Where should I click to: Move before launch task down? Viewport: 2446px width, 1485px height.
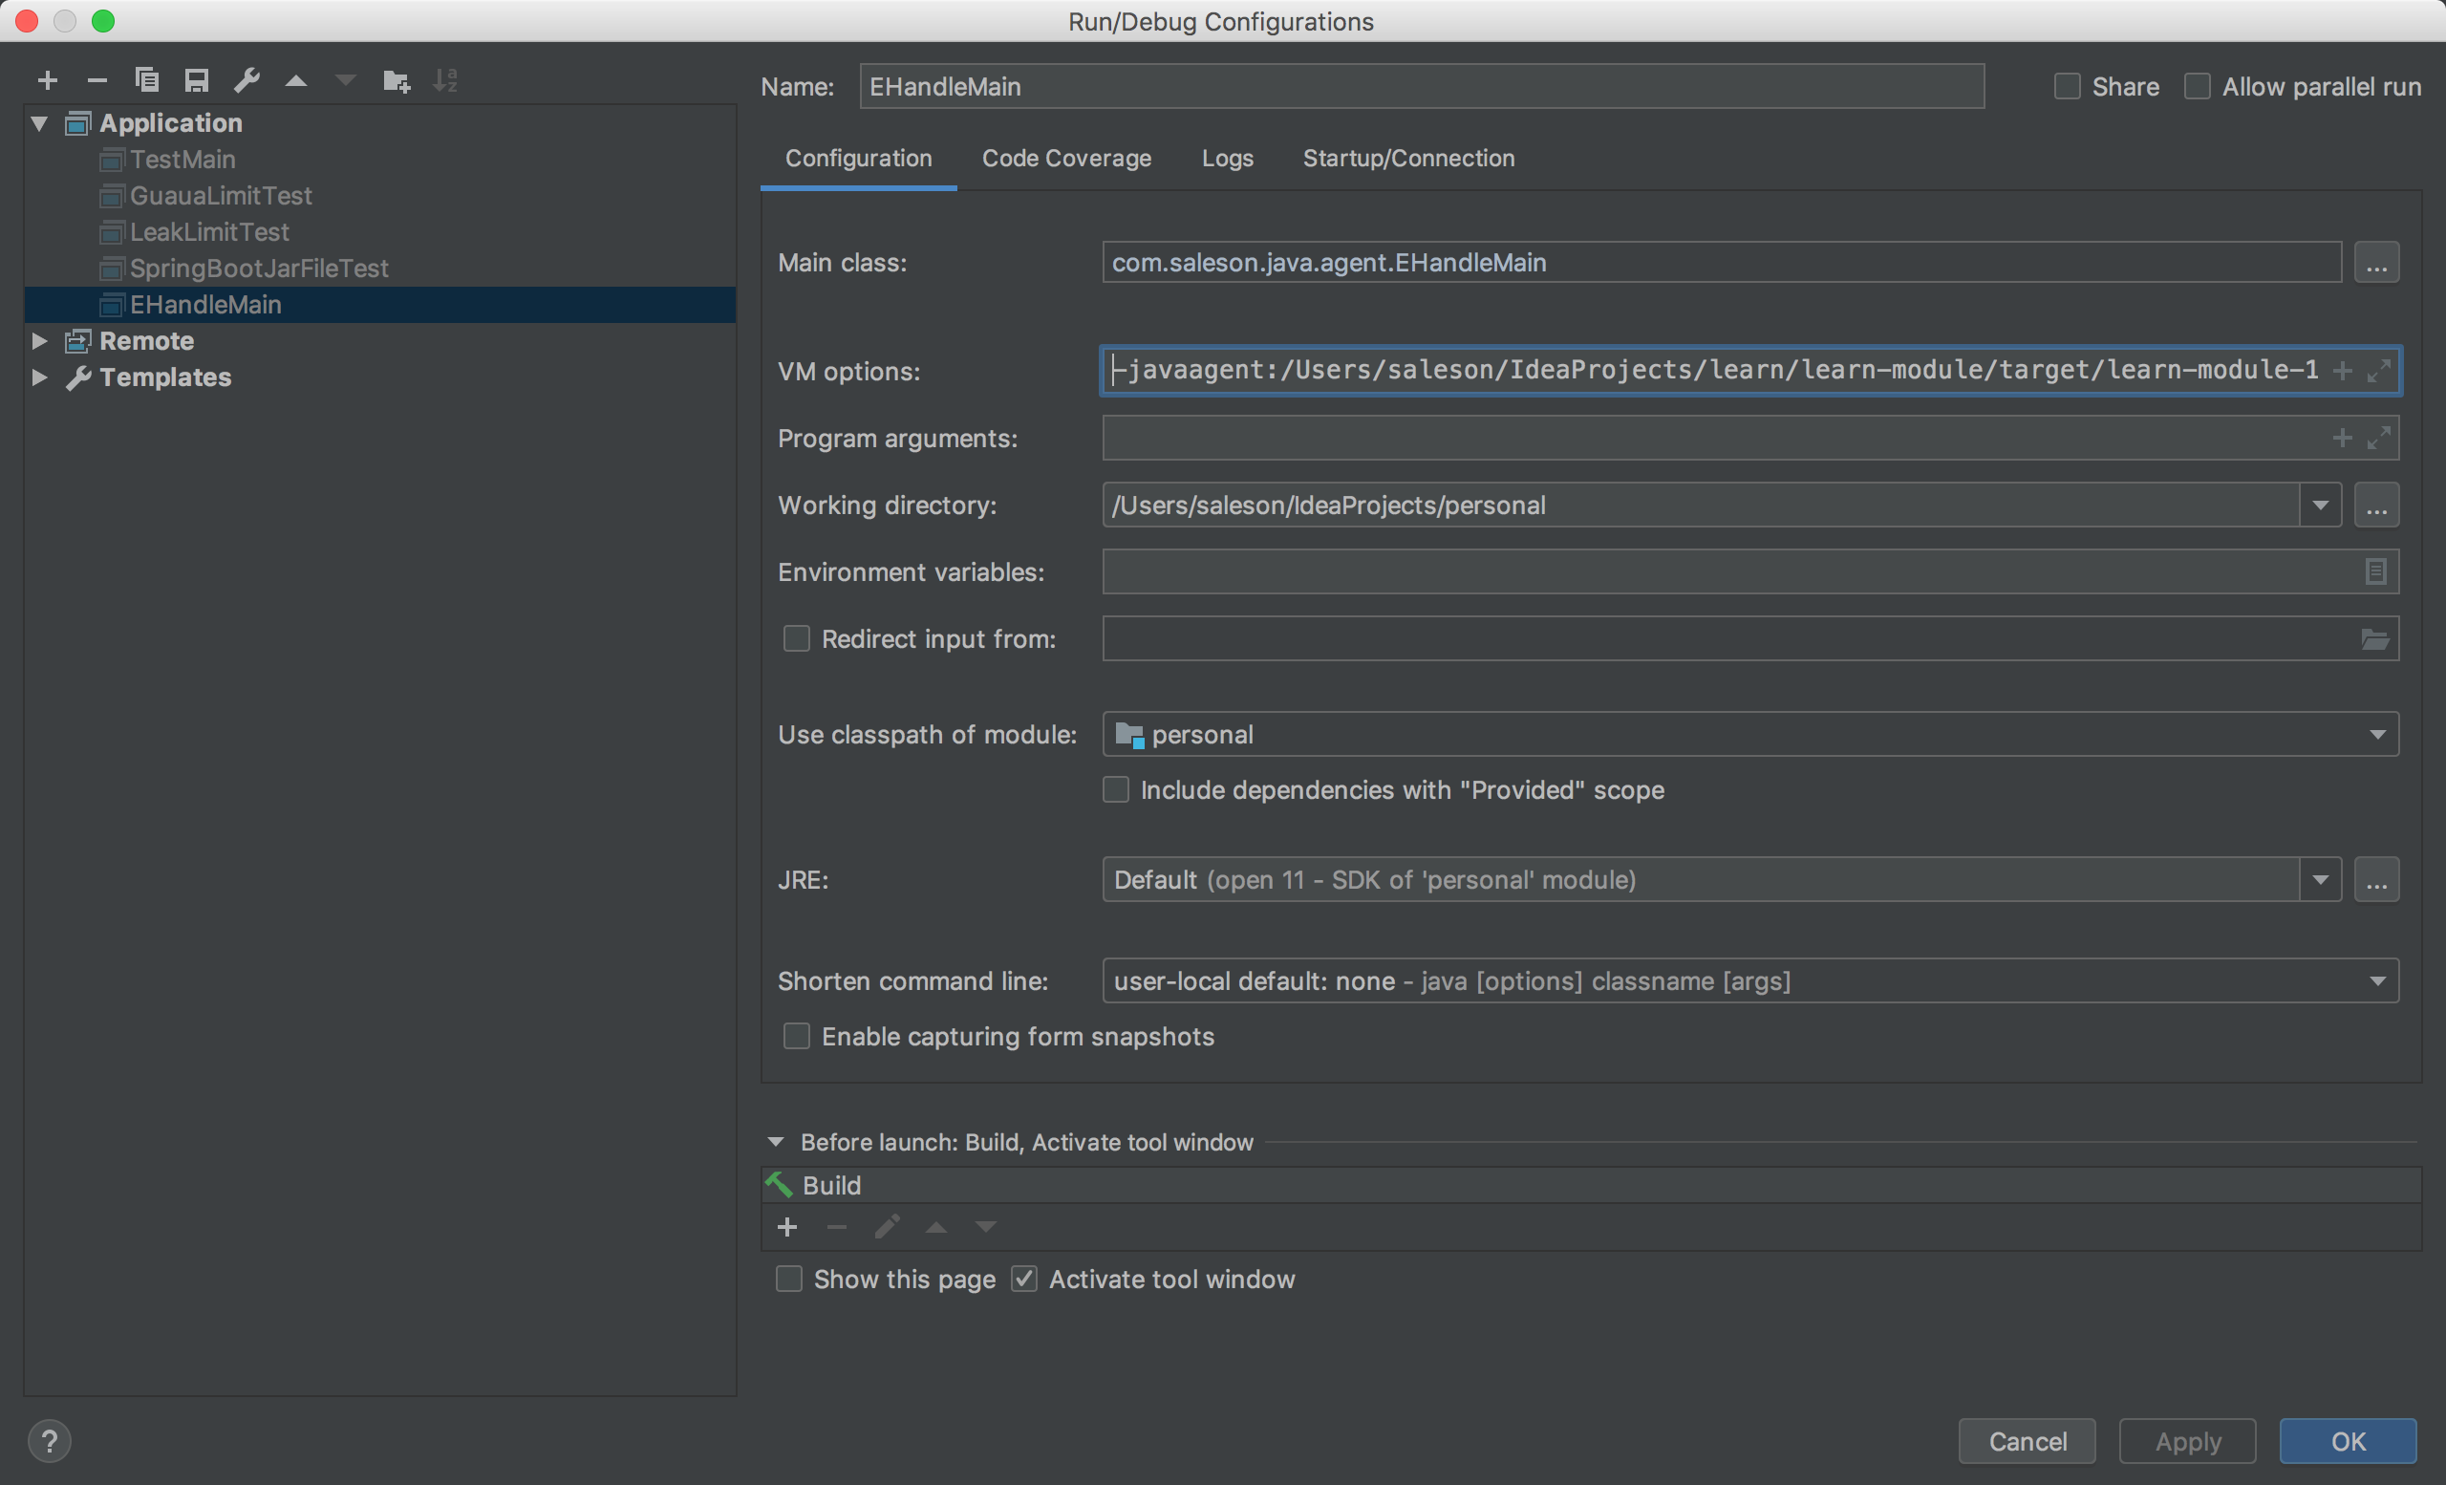click(986, 1228)
